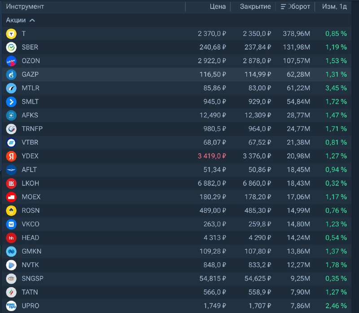Click the T-Bank yellow logo icon
Viewport: 359px width, 313px height.
(11, 34)
